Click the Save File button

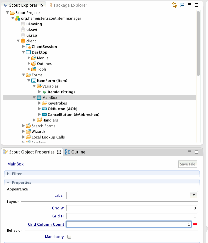188,164
